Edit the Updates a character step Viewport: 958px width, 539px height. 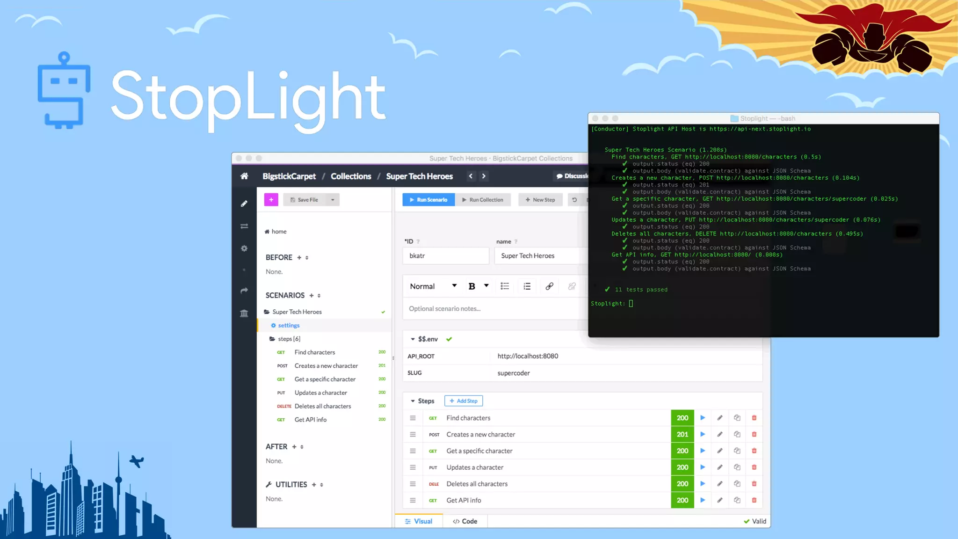pyautogui.click(x=720, y=467)
